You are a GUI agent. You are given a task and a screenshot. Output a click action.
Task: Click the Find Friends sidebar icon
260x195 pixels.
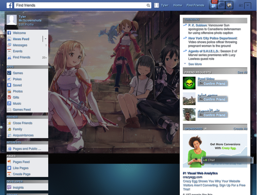(x=9, y=57)
